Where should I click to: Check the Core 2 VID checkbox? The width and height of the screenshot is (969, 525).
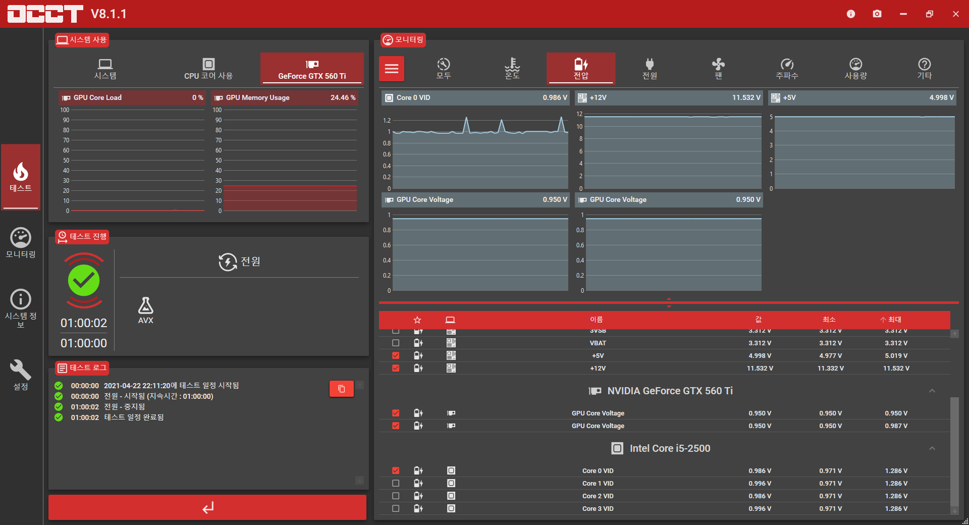click(396, 496)
